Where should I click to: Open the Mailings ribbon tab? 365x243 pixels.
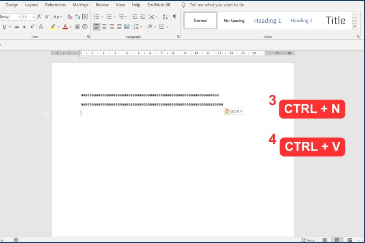(80, 5)
